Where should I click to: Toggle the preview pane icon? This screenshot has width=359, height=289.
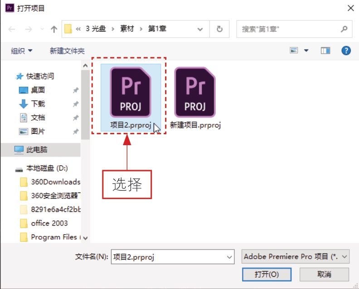pyautogui.click(x=325, y=50)
